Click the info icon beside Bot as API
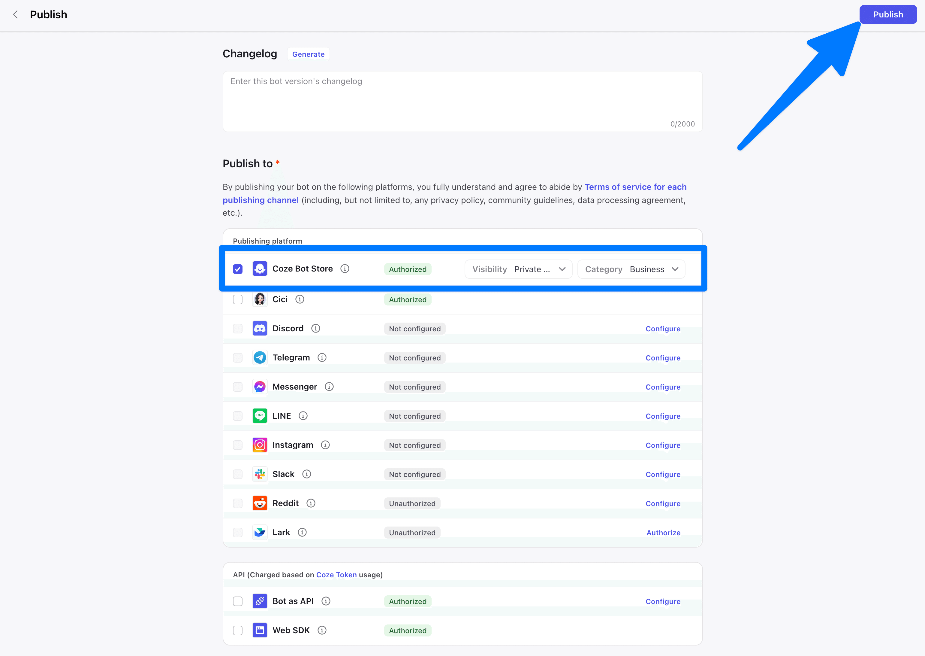This screenshot has width=925, height=656. (326, 601)
